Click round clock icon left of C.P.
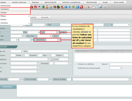The width and height of the screenshot is (132, 101). [53, 59]
